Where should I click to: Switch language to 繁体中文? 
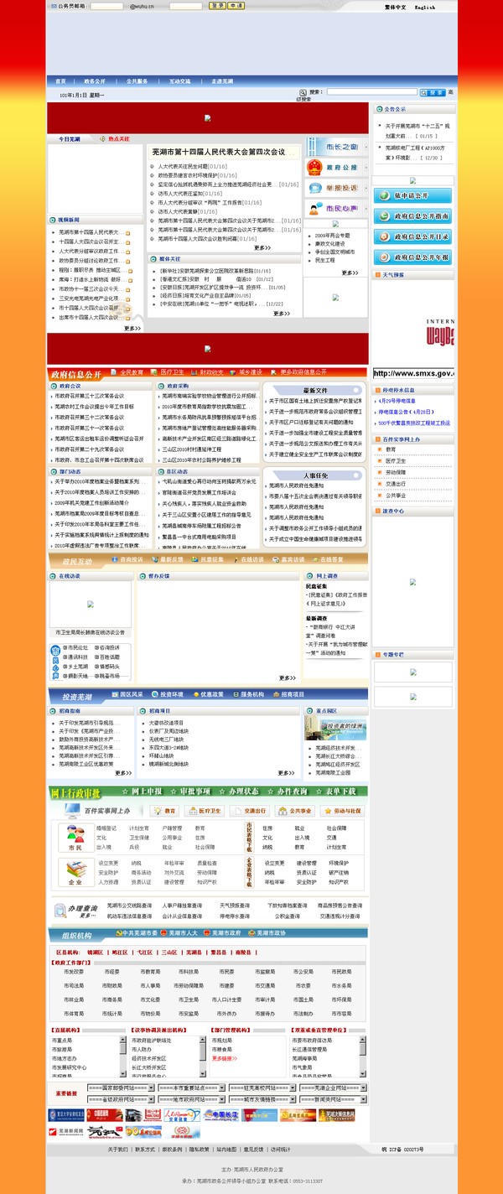396,7
